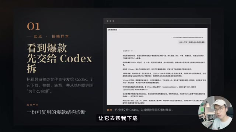Open the attached file 2337b49de2c39… chip
Image resolution: width=236 pixels, height=132 pixels.
tap(188, 37)
